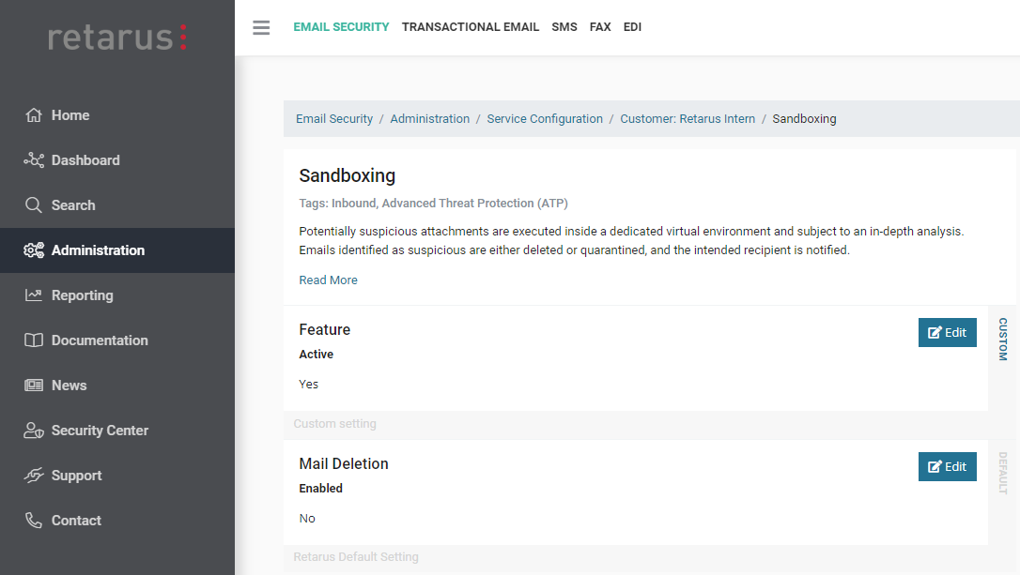Go to Service Configuration breadcrumb

545,119
